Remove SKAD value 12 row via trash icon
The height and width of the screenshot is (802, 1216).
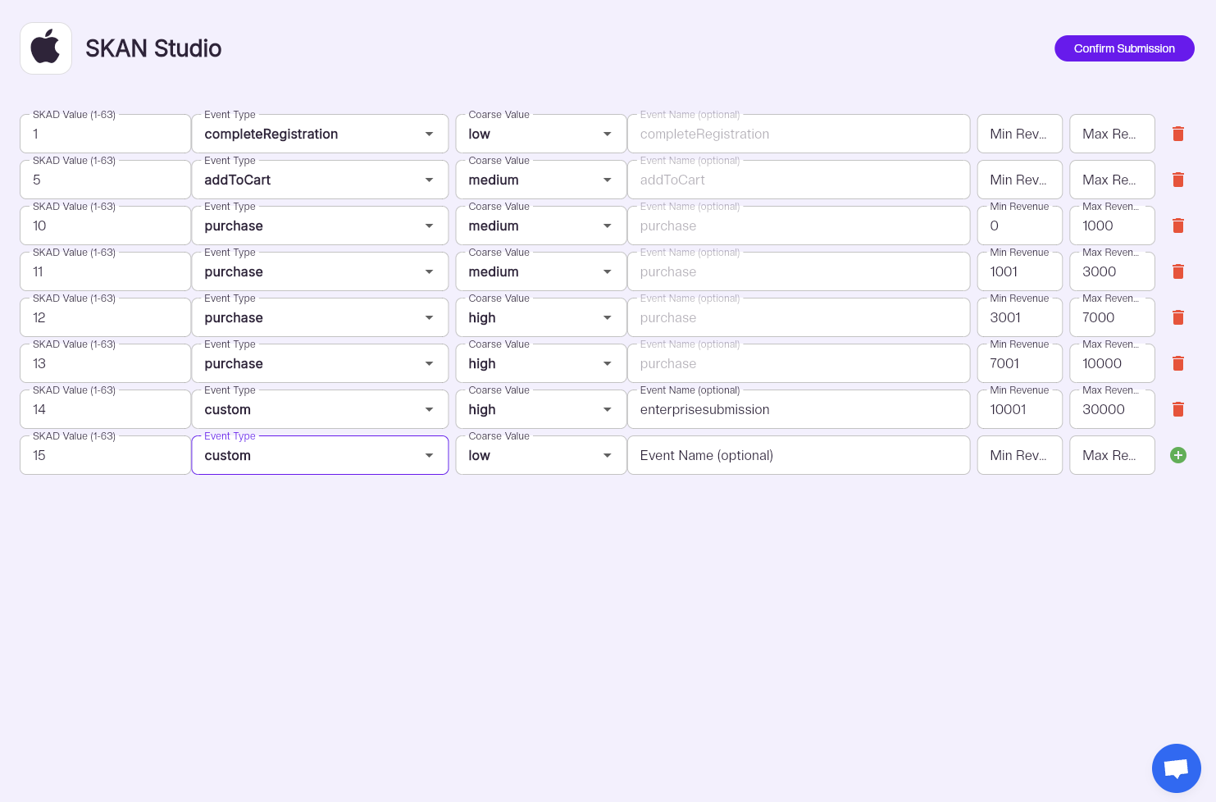(1177, 317)
